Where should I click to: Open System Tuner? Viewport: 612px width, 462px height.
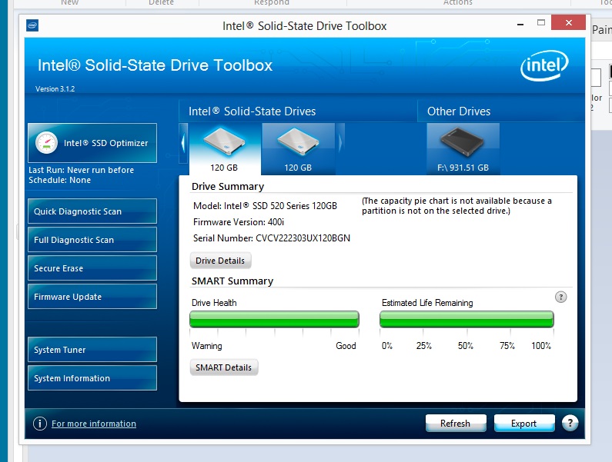[92, 350]
